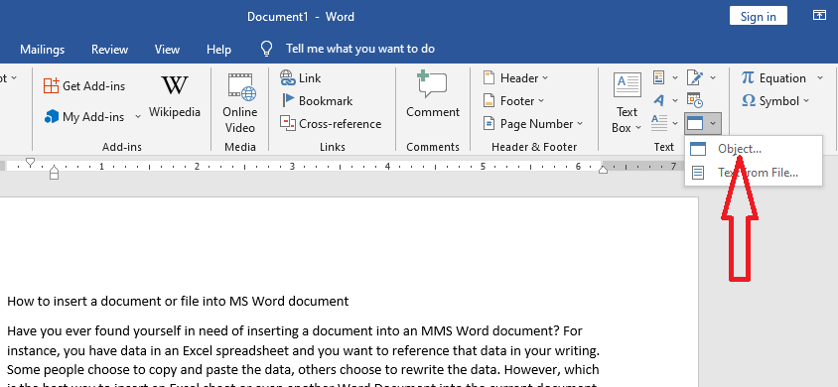Insert Date & Time

click(x=695, y=100)
